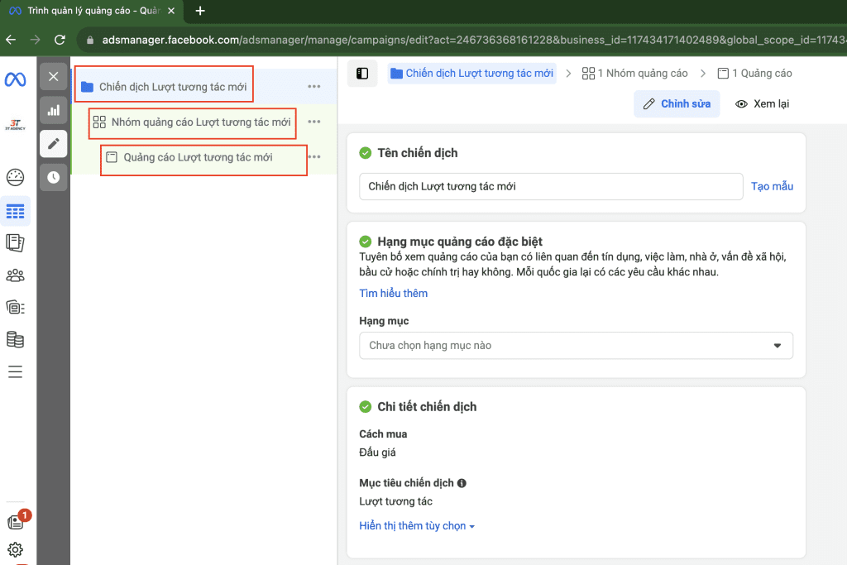The image size is (847, 565).
Task: Go to 1 Nhóm quảng cáo breadcrumb
Action: (x=634, y=74)
